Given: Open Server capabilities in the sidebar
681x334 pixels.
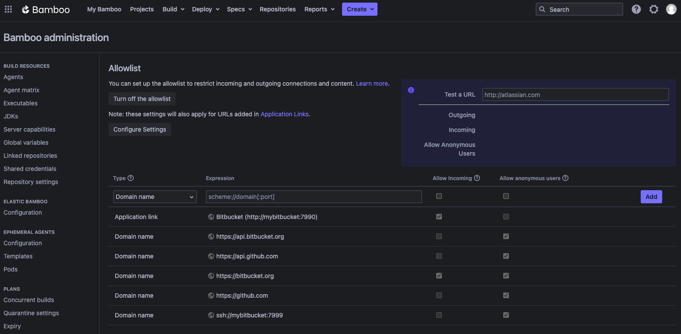Looking at the screenshot, I should [29, 129].
